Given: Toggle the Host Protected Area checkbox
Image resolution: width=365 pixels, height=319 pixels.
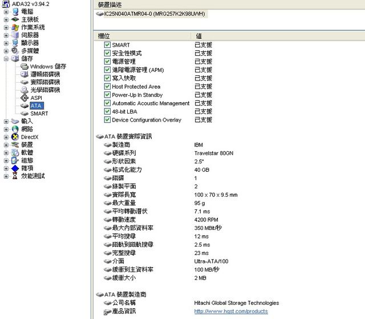Looking at the screenshot, I should (x=107, y=86).
